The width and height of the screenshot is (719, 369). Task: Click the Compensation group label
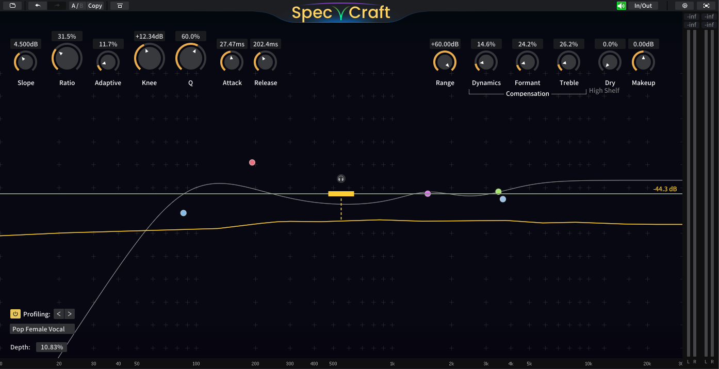click(528, 94)
